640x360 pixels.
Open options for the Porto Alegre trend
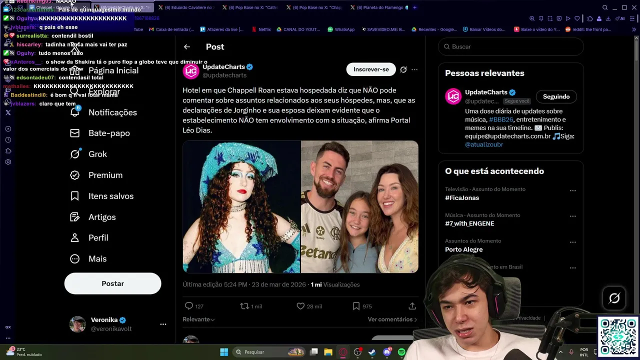point(573,242)
